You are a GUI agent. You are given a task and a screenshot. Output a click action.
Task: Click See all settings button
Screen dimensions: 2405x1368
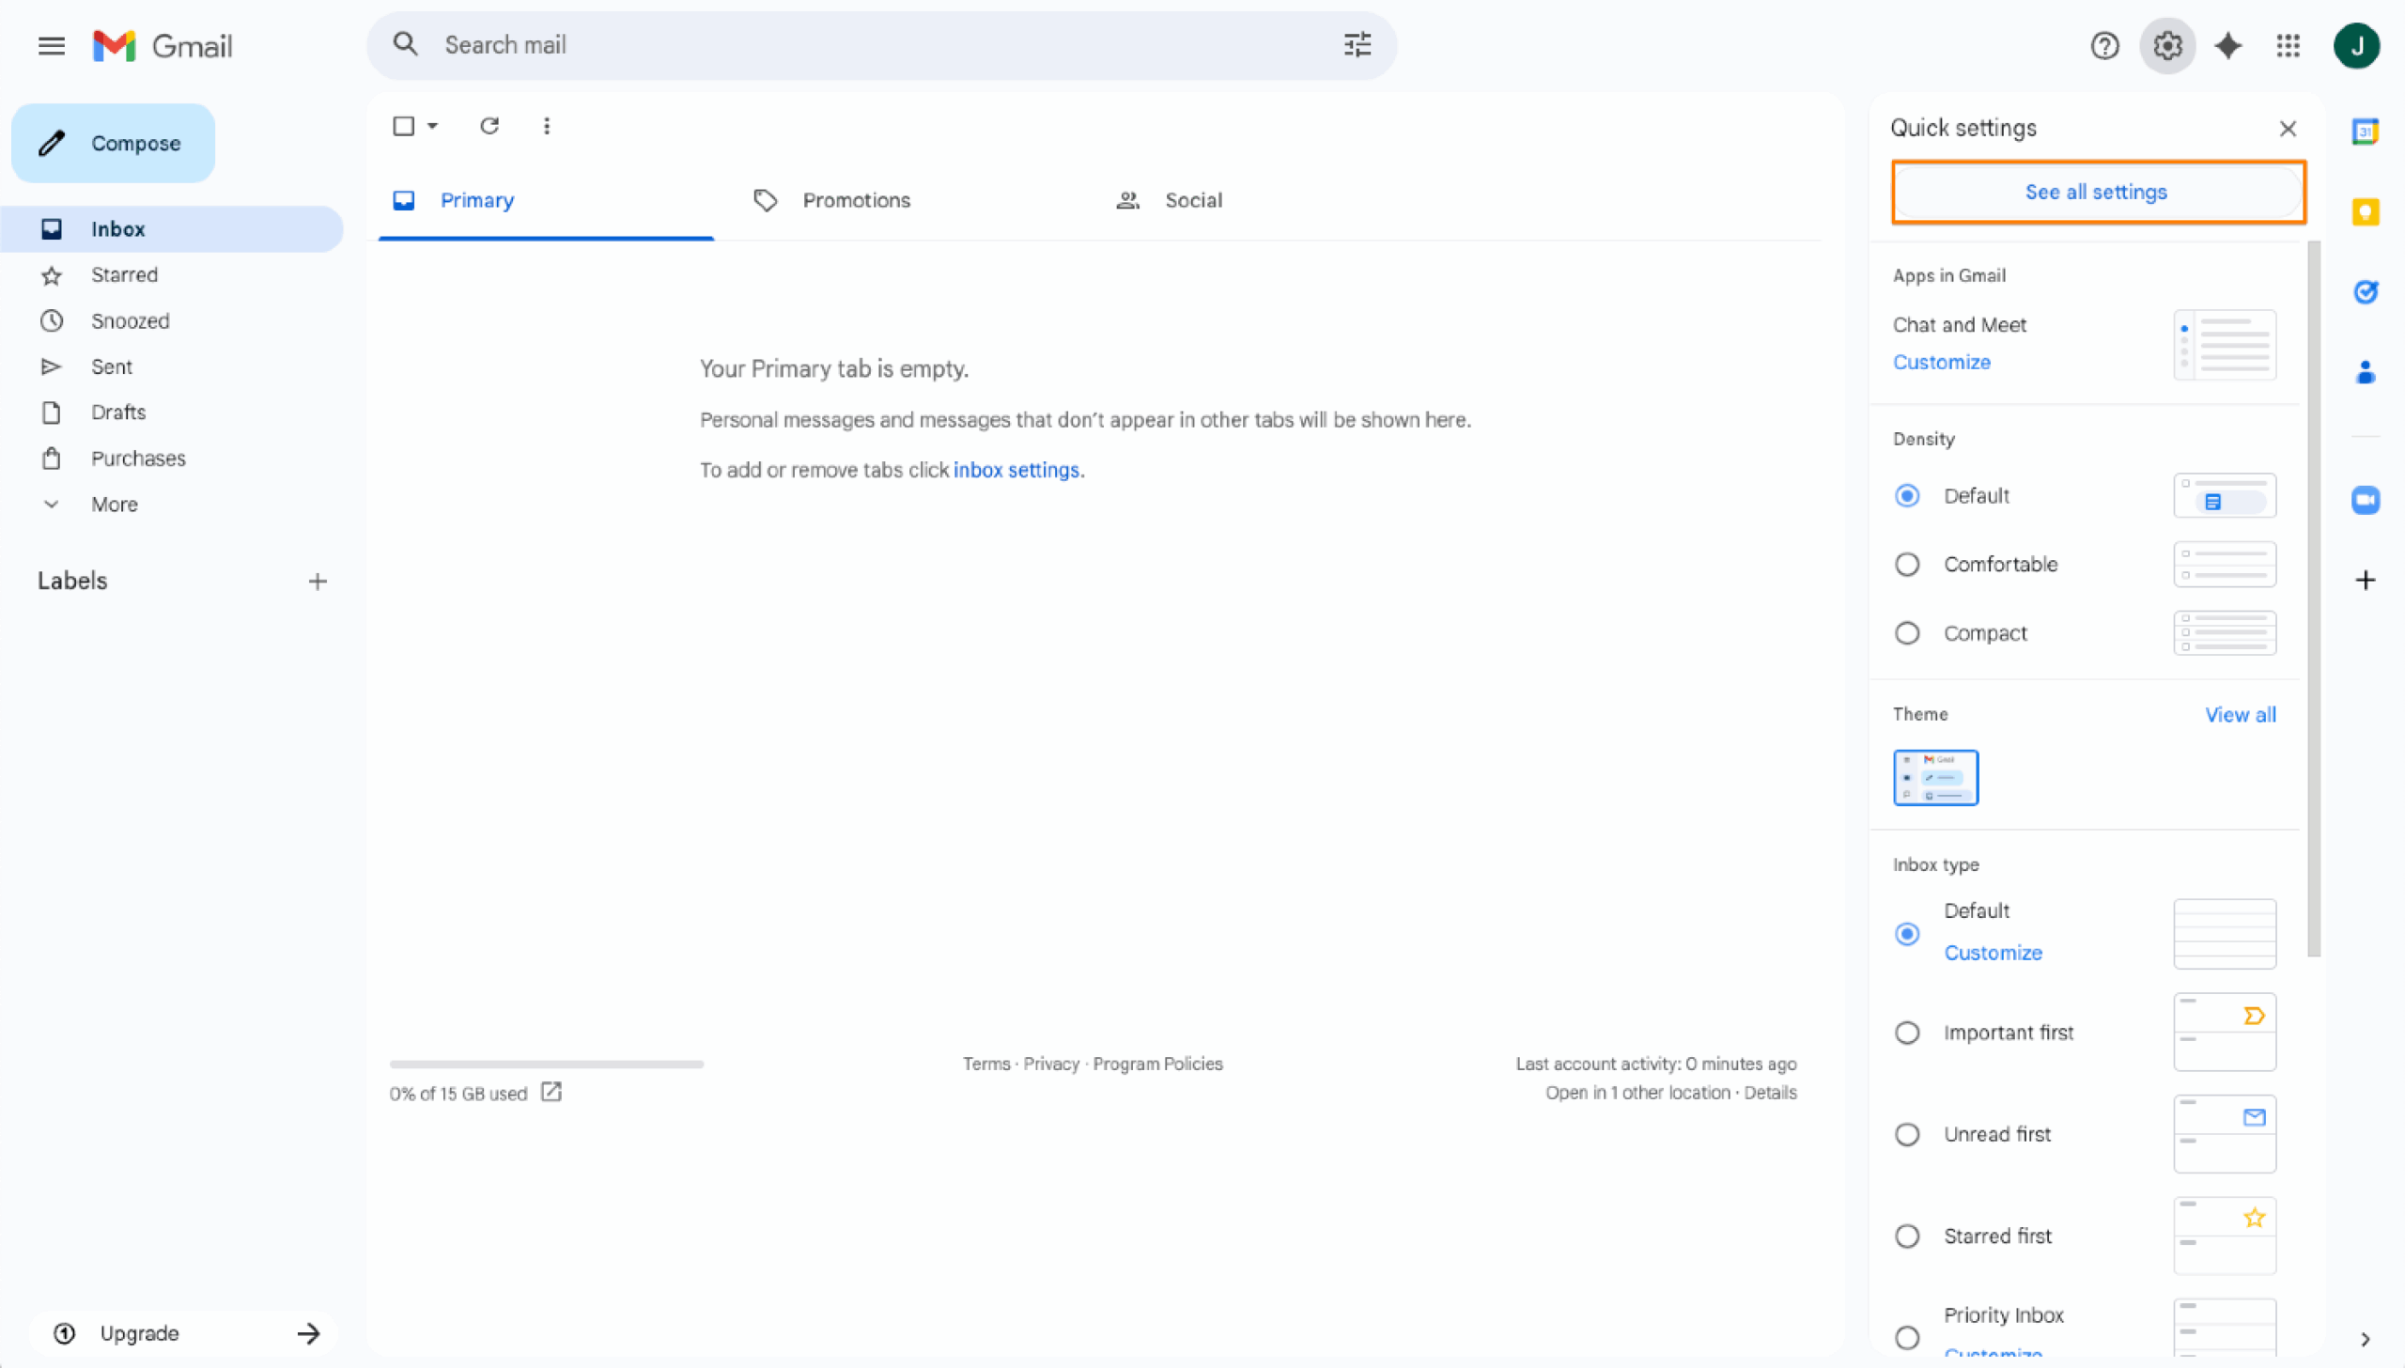point(2096,192)
